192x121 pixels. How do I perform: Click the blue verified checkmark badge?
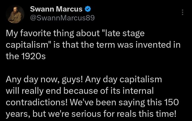pos(88,9)
